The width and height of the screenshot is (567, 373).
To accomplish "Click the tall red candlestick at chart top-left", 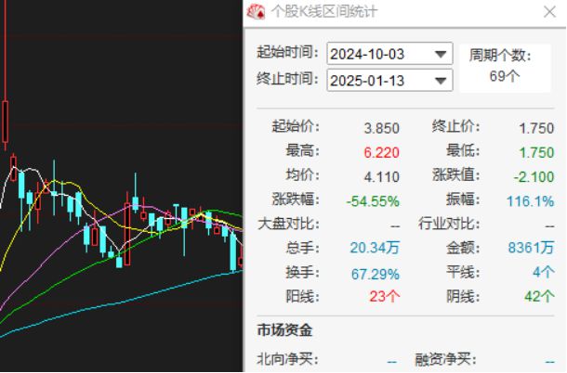I will tap(5, 122).
